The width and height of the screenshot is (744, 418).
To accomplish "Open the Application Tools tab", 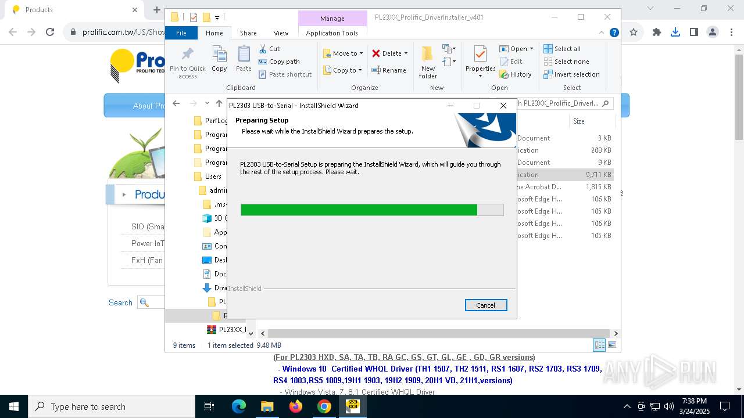I will coord(332,33).
